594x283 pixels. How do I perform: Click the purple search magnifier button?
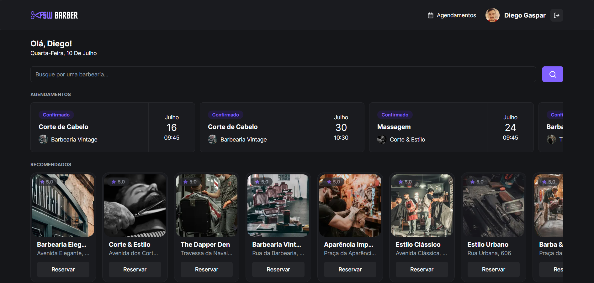(552, 74)
